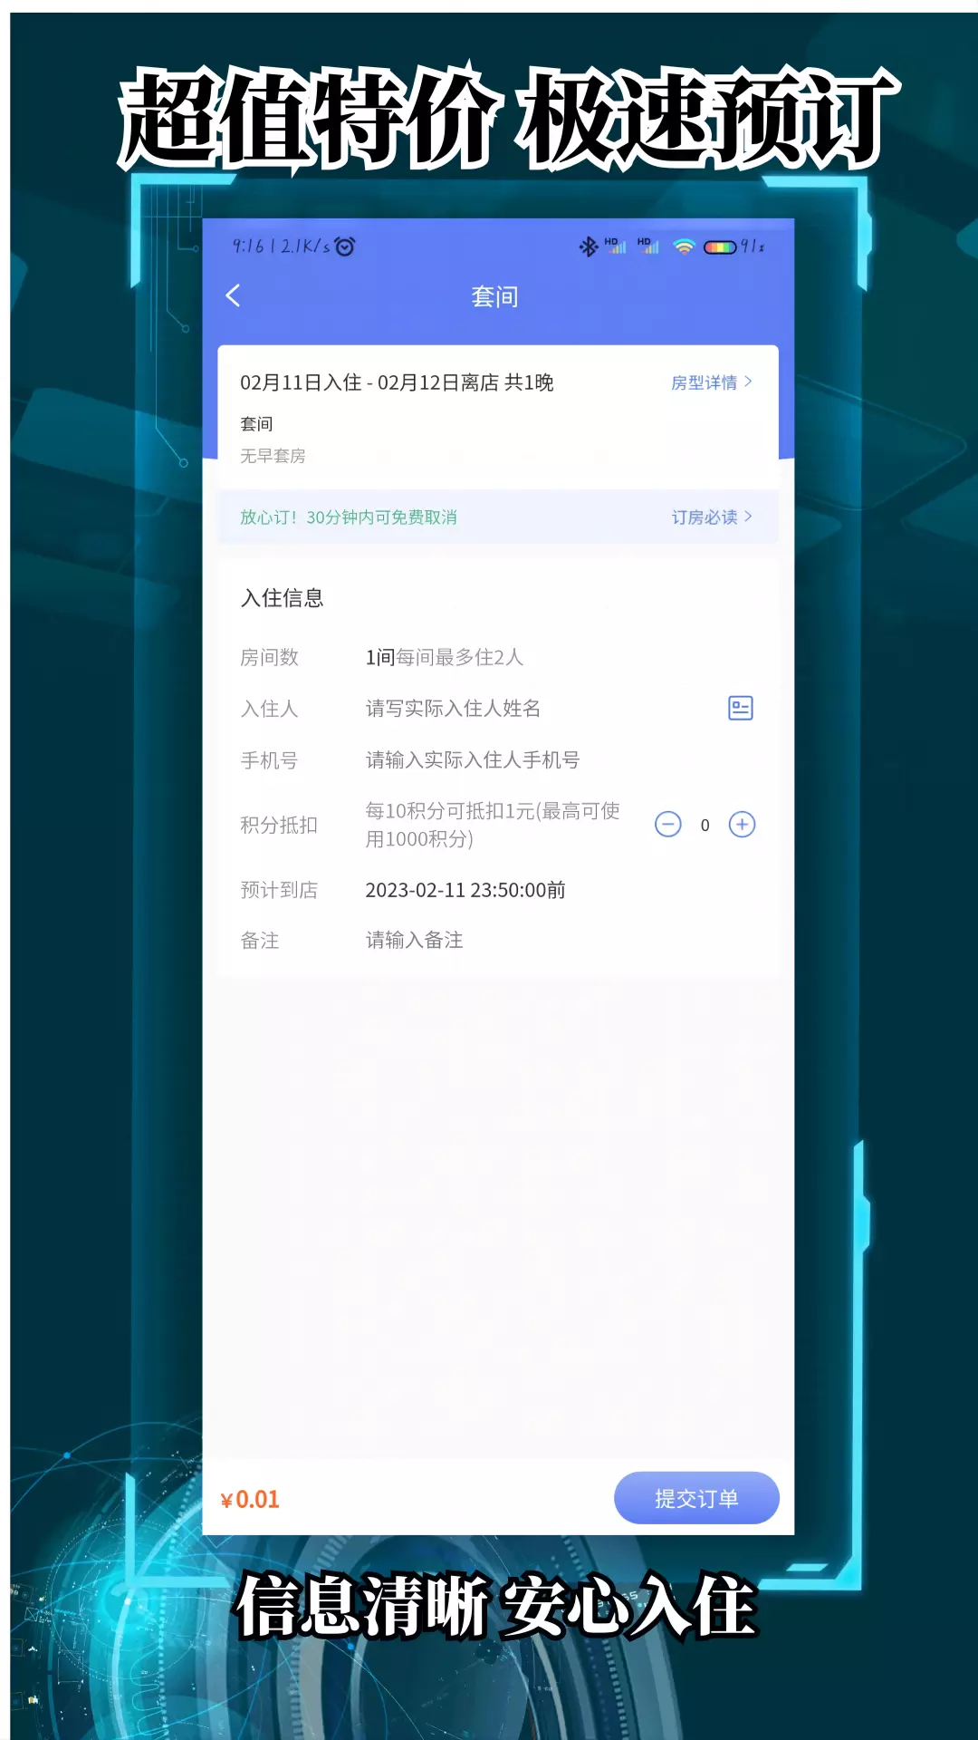Tap the Bluetooth status icon
This screenshot has width=978, height=1740.
(x=588, y=246)
